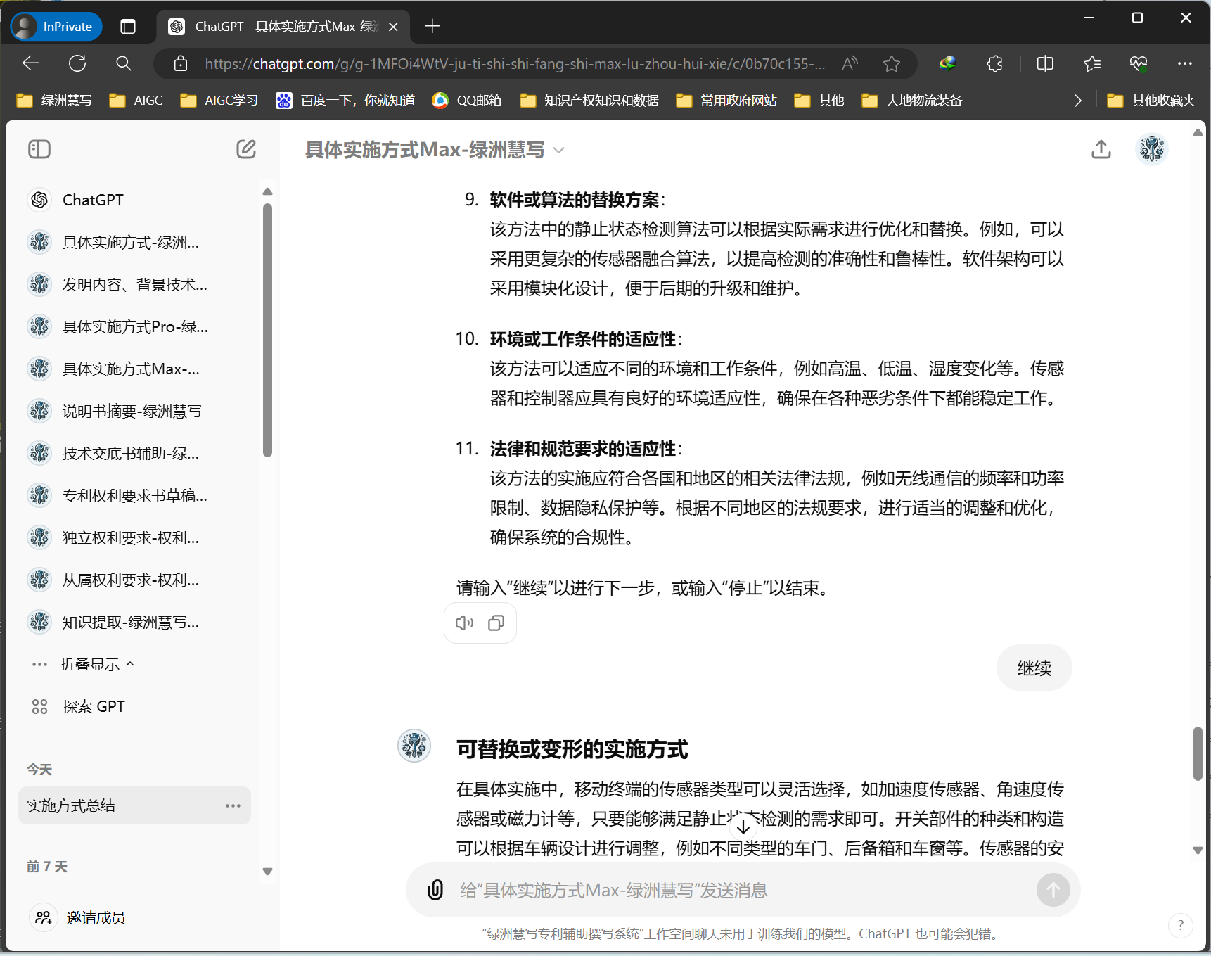Image resolution: width=1211 pixels, height=956 pixels.
Task: Toggle the sidebar panel icon
Action: pos(39,149)
